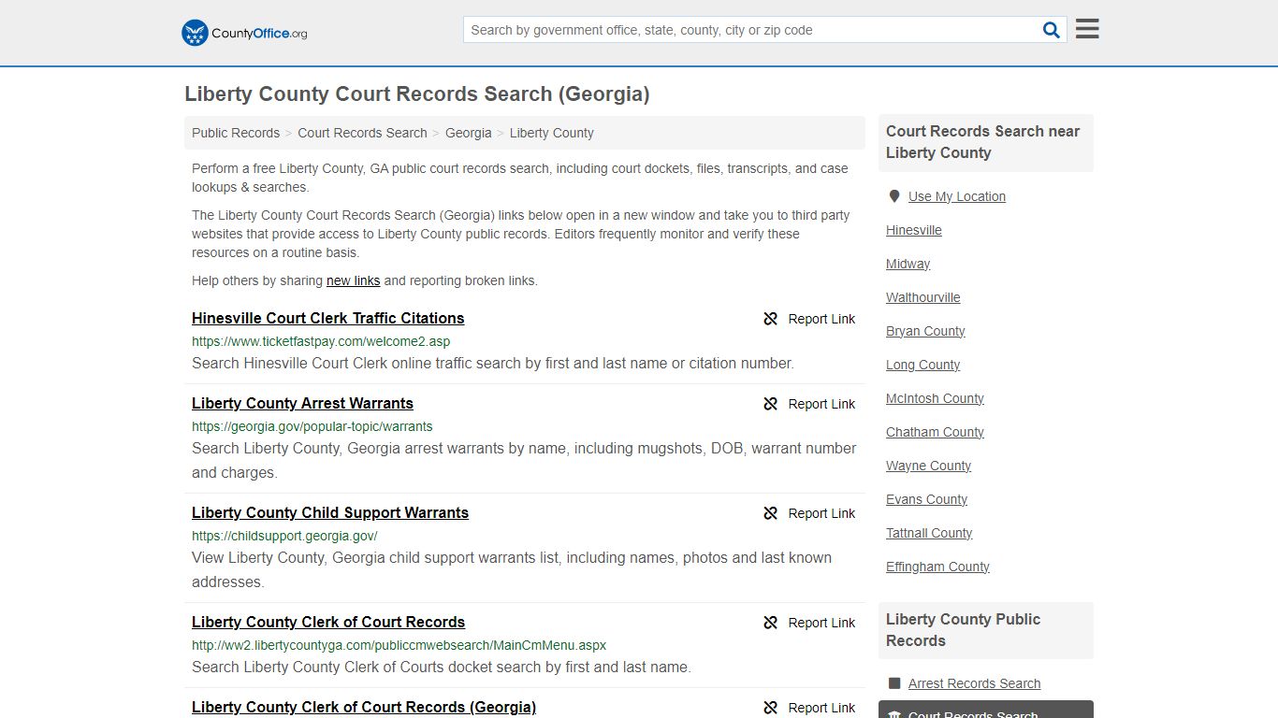1278x718 pixels.
Task: Visit the childsupport.georgia.gov URL
Action: (x=284, y=536)
